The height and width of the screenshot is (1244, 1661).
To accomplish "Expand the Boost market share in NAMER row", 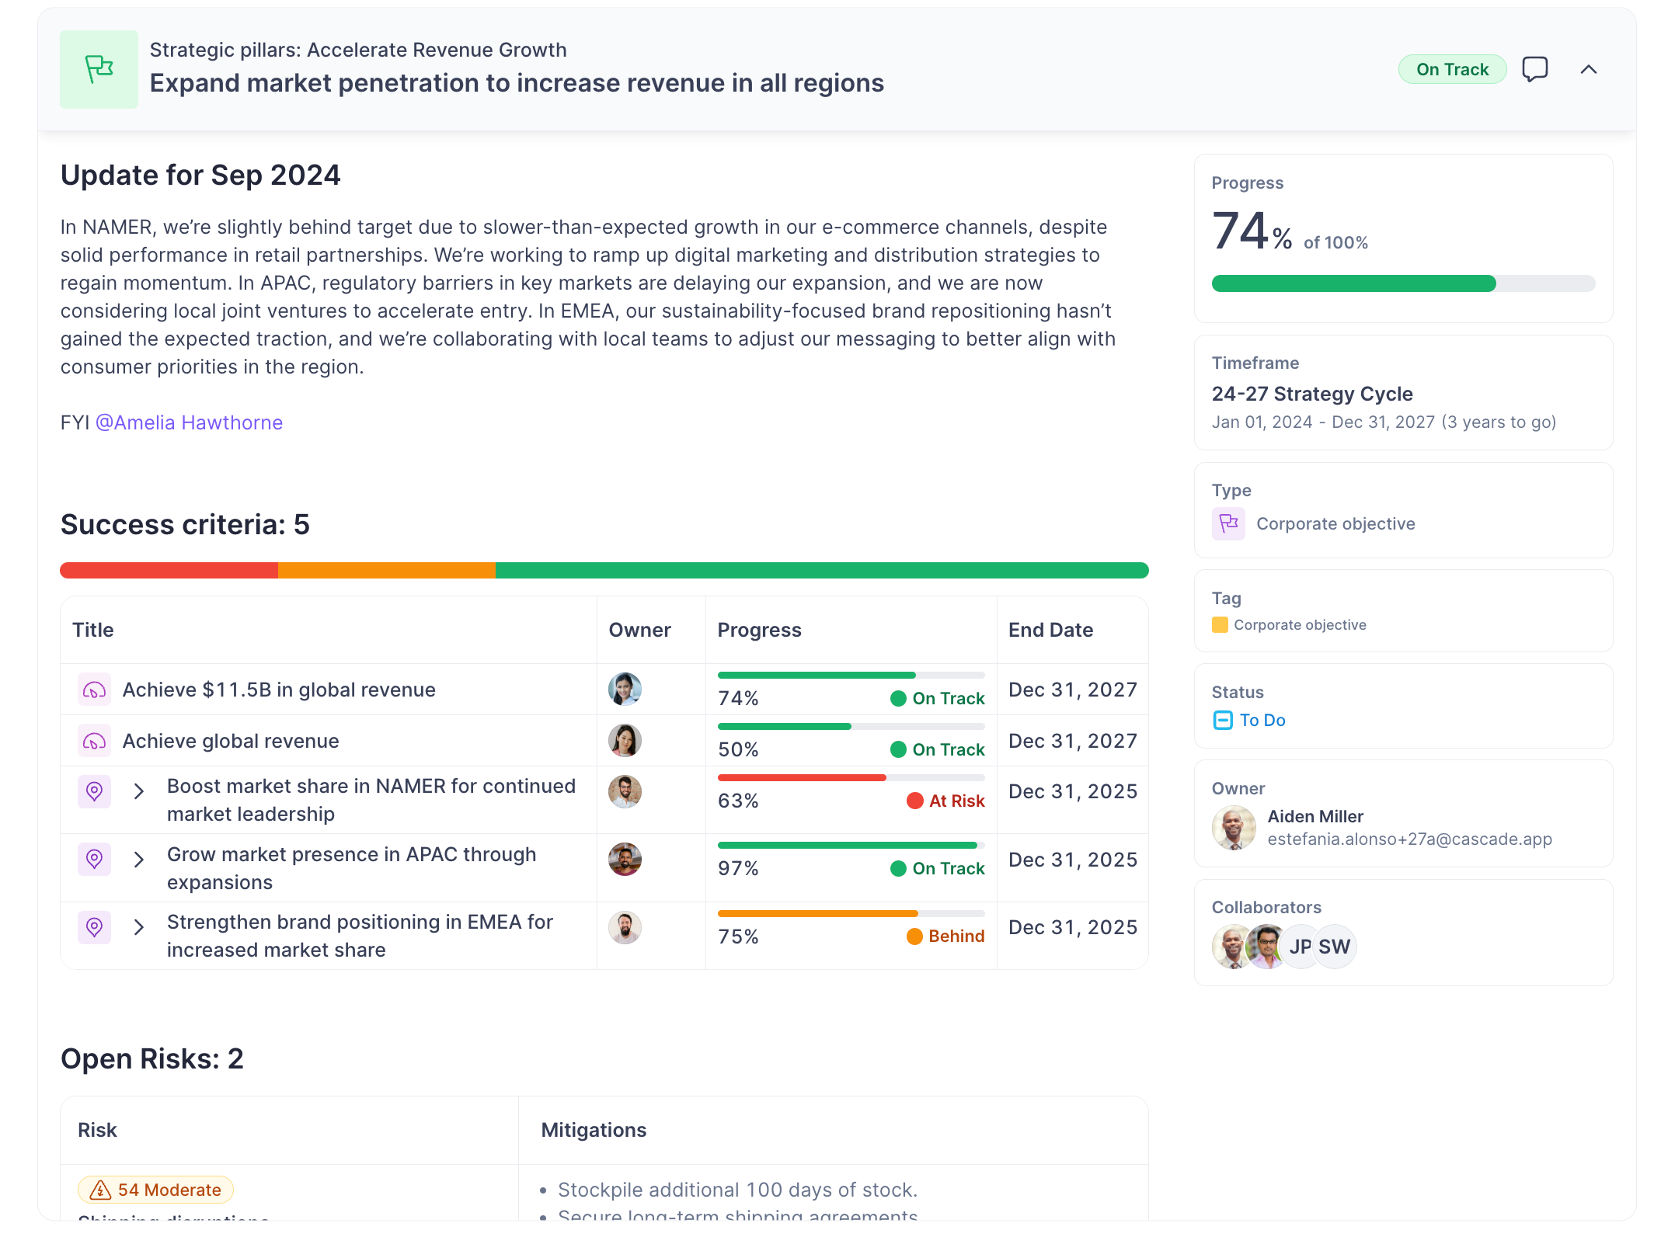I will (139, 791).
